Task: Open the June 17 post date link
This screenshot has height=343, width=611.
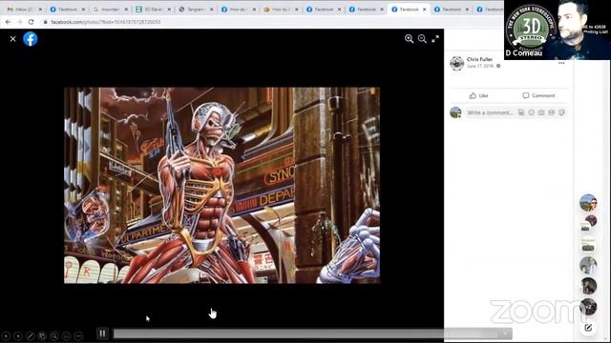Action: 480,66
